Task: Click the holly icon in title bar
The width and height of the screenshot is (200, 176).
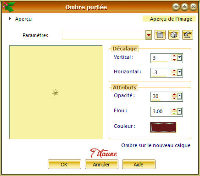Action: [8, 7]
